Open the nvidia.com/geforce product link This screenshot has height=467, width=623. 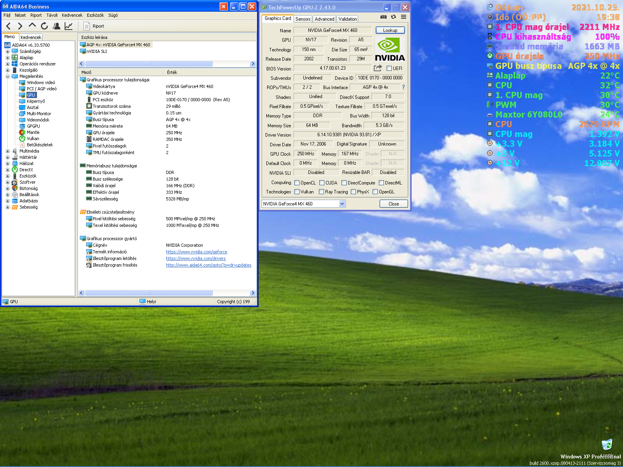pyautogui.click(x=196, y=252)
